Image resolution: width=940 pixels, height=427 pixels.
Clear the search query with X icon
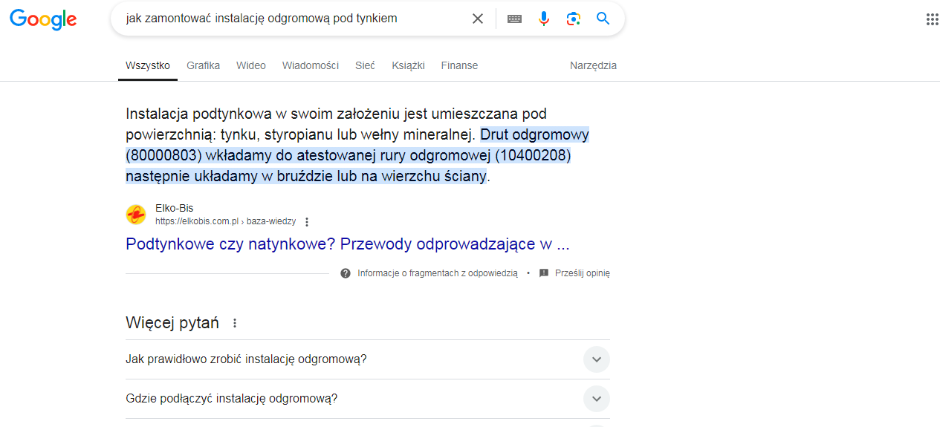click(x=478, y=19)
